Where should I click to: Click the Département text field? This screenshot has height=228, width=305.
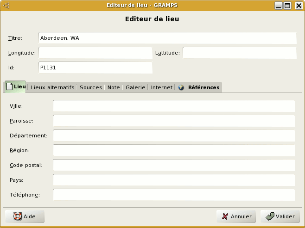(x=174, y=136)
